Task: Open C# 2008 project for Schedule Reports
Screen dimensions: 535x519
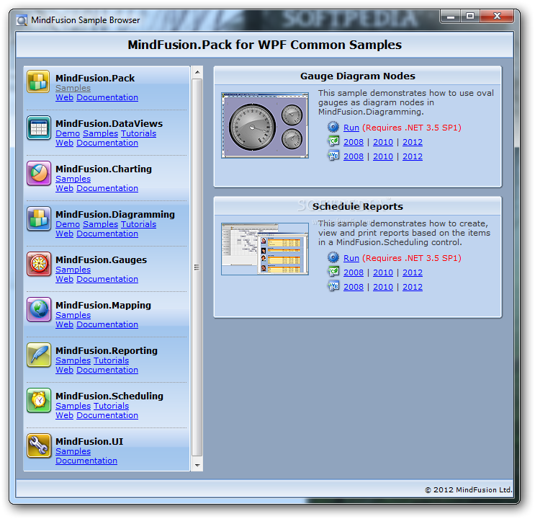Action: coord(354,272)
